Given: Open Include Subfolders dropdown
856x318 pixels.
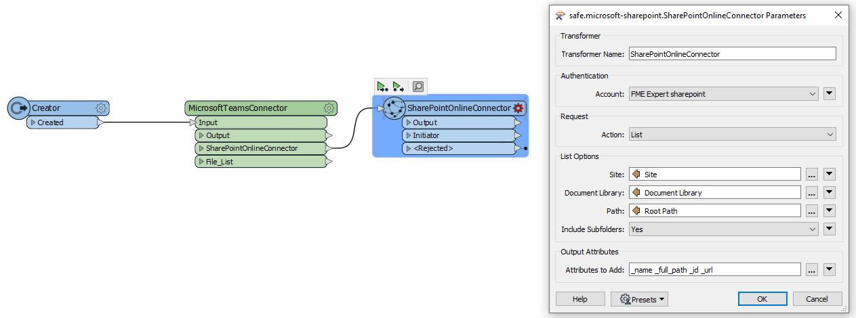Looking at the screenshot, I should pos(723,229).
